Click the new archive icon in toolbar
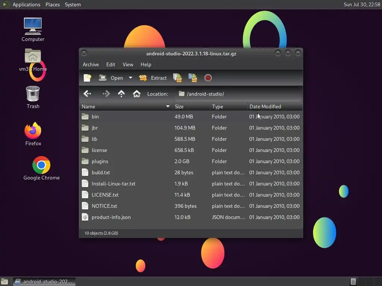The height and width of the screenshot is (286, 382). (x=87, y=78)
